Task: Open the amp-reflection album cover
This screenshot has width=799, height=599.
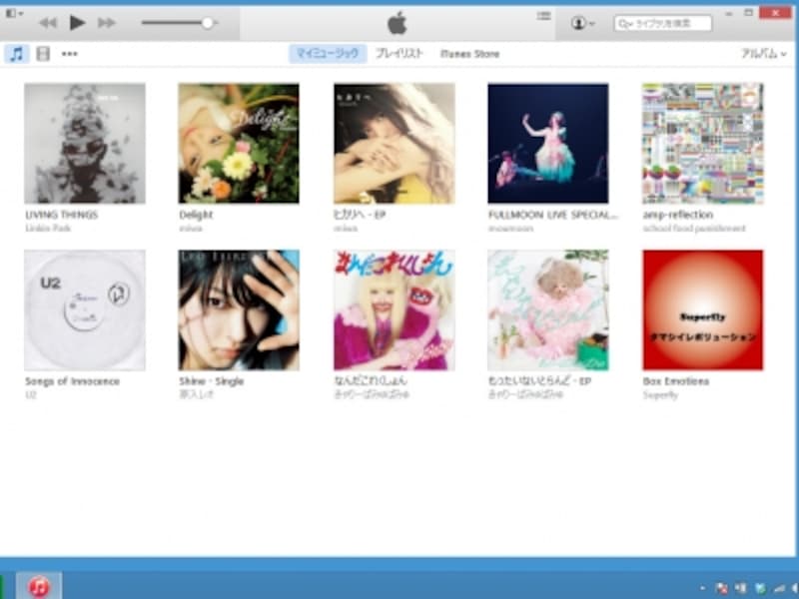Action: 703,144
